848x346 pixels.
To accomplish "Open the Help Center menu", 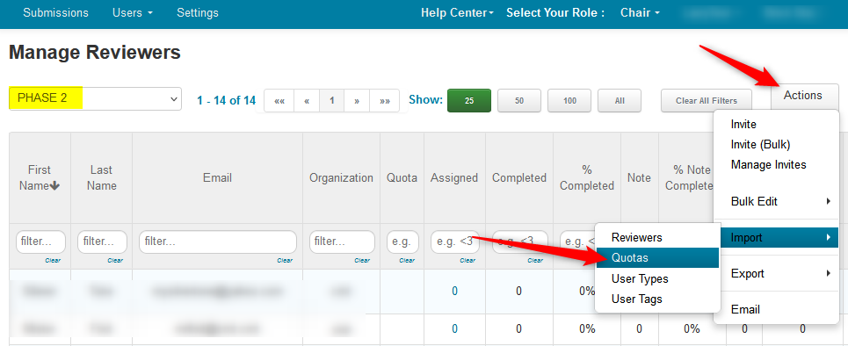I will click(x=457, y=12).
